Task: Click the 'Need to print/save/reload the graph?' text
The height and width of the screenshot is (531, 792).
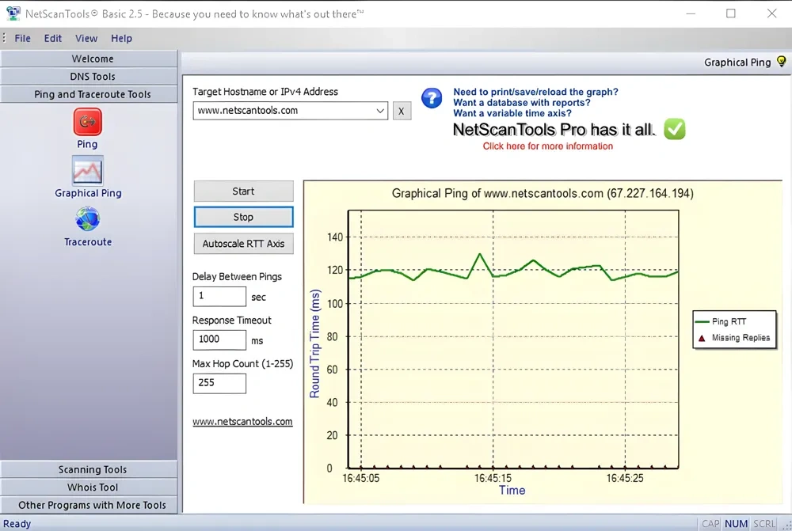Action: pyautogui.click(x=535, y=92)
